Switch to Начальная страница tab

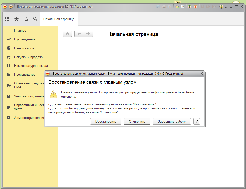tap(59, 19)
